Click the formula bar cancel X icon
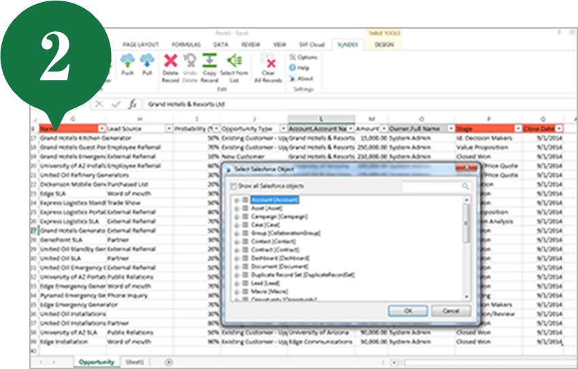This screenshot has width=578, height=369. [x=99, y=104]
